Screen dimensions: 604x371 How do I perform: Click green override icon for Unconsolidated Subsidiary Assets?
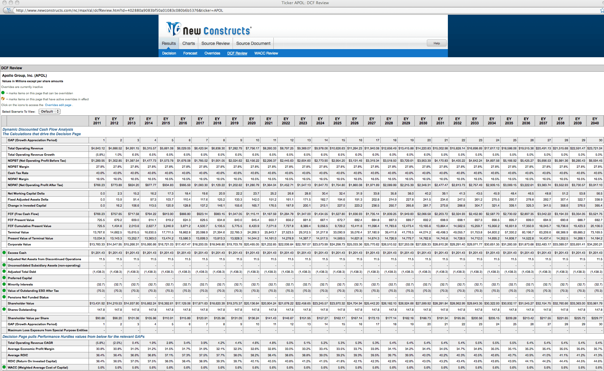pyautogui.click(x=4, y=265)
